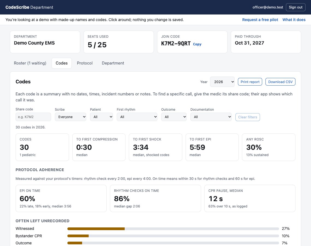
Task: Click the CPR Pause, Median 12 s card
Action: coord(250,198)
